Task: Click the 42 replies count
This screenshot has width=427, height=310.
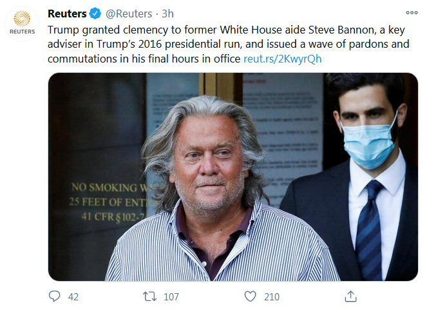Action: point(73,296)
